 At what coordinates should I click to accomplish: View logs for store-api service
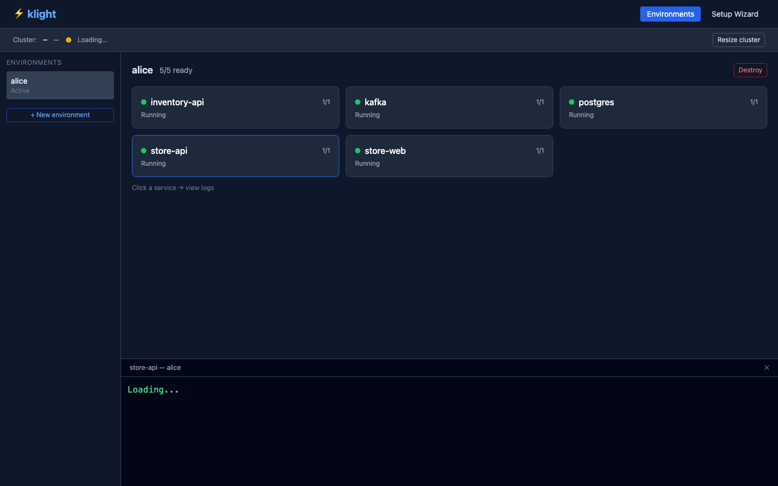click(x=236, y=156)
